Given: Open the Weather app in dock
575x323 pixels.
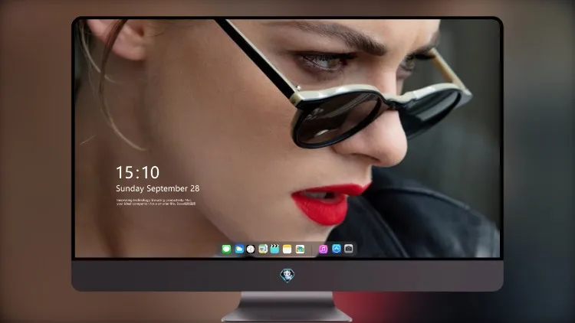Looking at the screenshot, I should [238, 249].
